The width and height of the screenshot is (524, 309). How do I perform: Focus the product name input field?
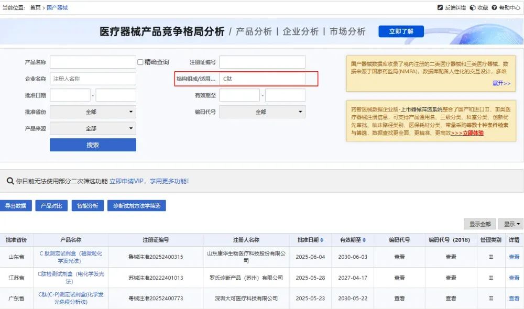coord(93,62)
